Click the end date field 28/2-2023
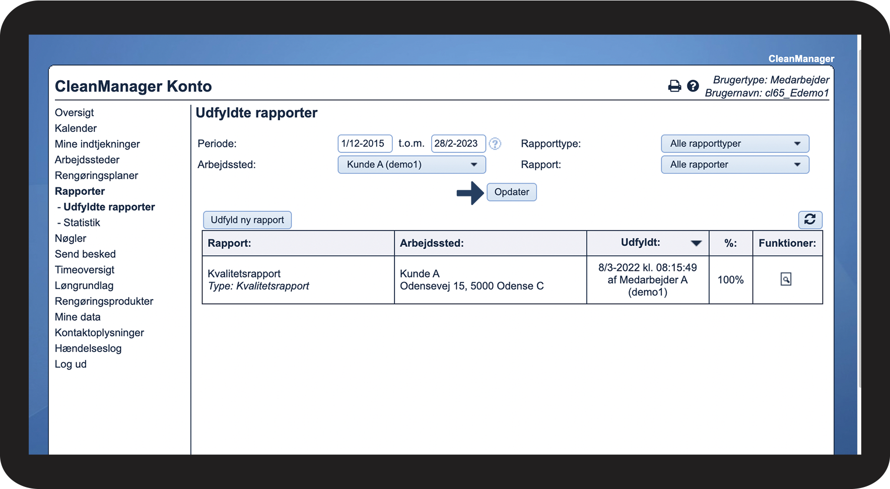Screen dimensions: 890x489 457,144
